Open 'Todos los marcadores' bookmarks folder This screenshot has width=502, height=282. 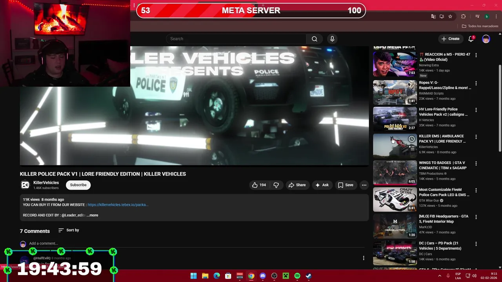480,26
